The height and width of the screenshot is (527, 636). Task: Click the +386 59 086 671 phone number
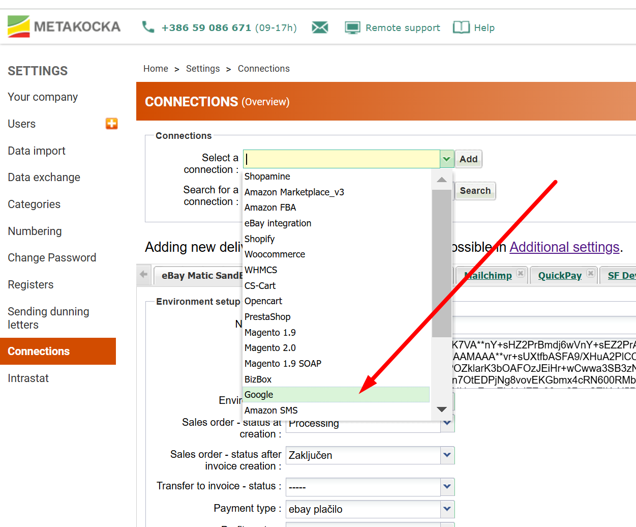point(206,28)
